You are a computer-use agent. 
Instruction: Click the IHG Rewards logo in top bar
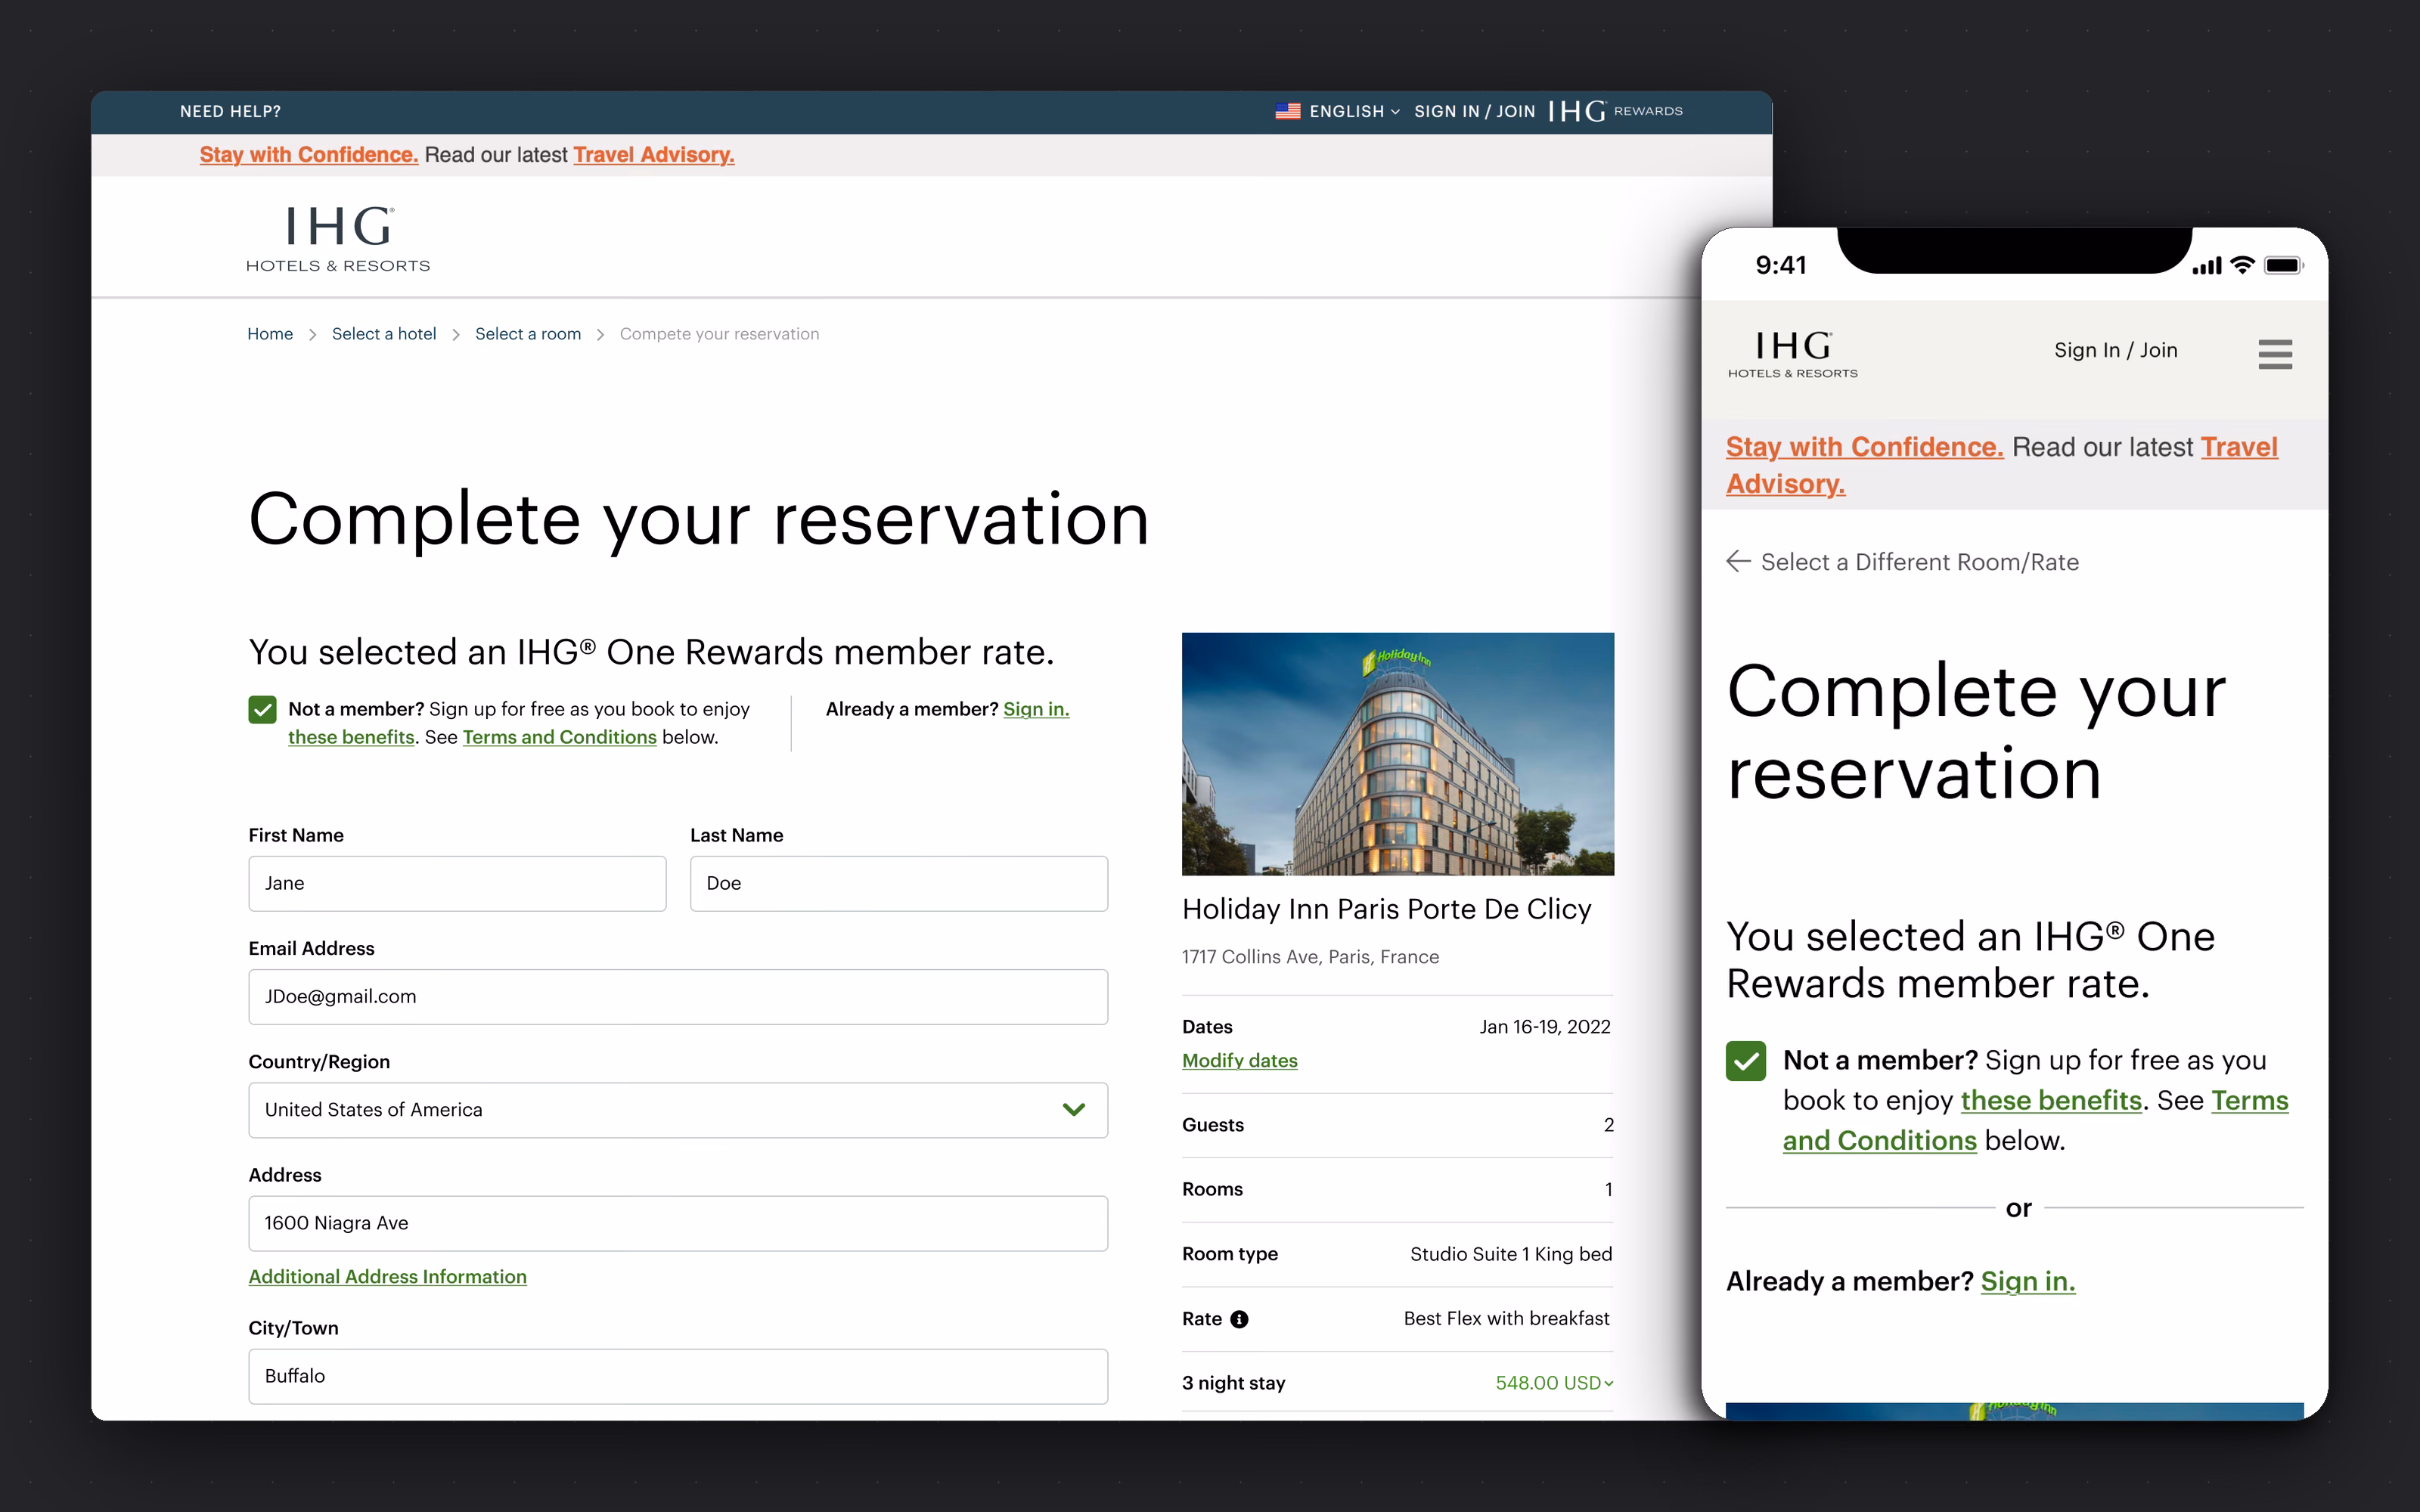pyautogui.click(x=1615, y=111)
